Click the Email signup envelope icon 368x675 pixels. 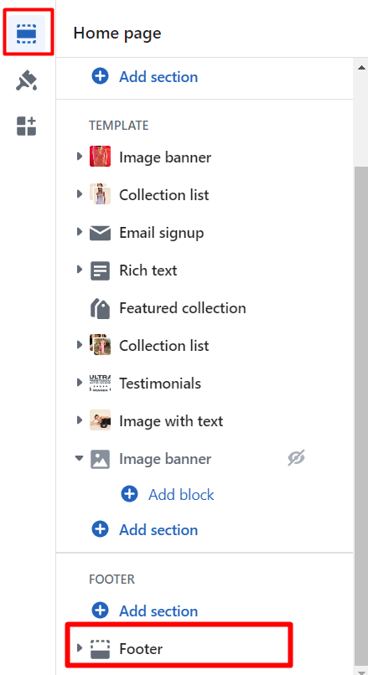(x=100, y=233)
